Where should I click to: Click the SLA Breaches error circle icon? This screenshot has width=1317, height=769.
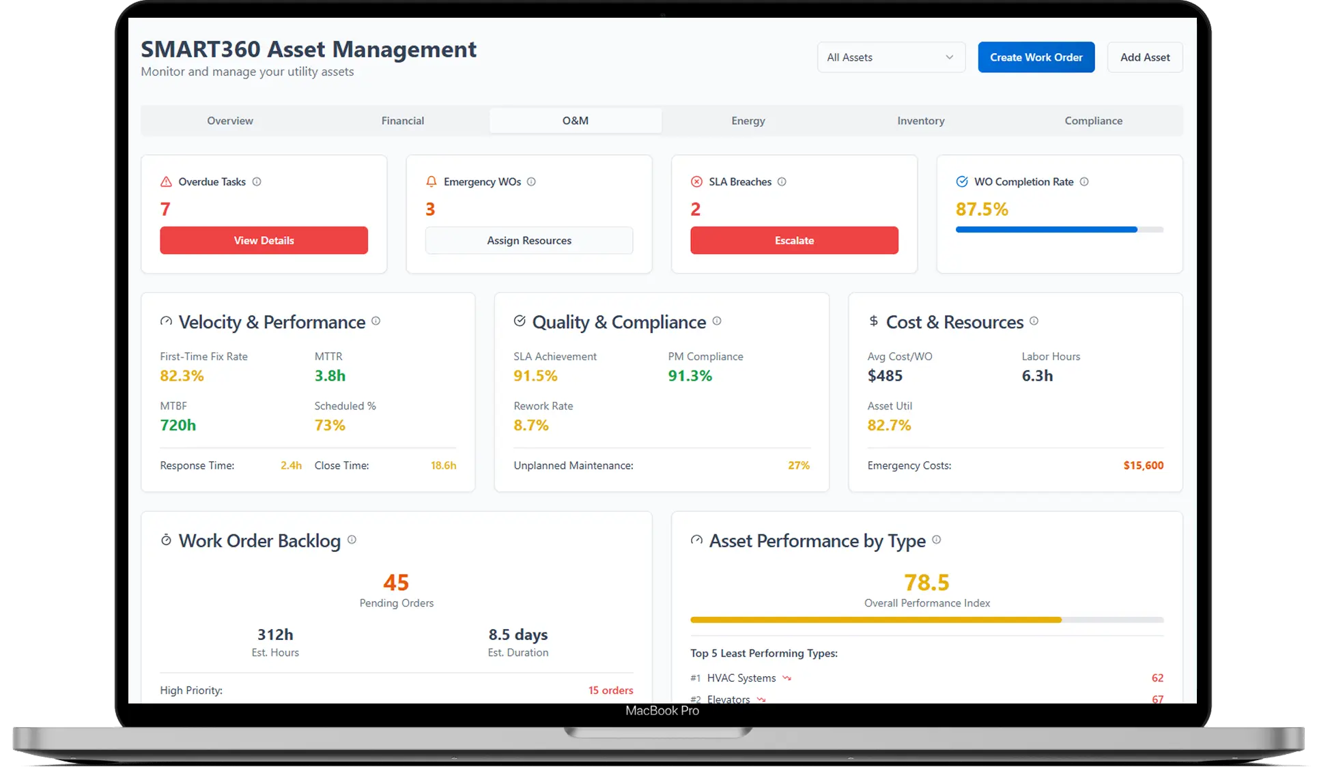[696, 182]
